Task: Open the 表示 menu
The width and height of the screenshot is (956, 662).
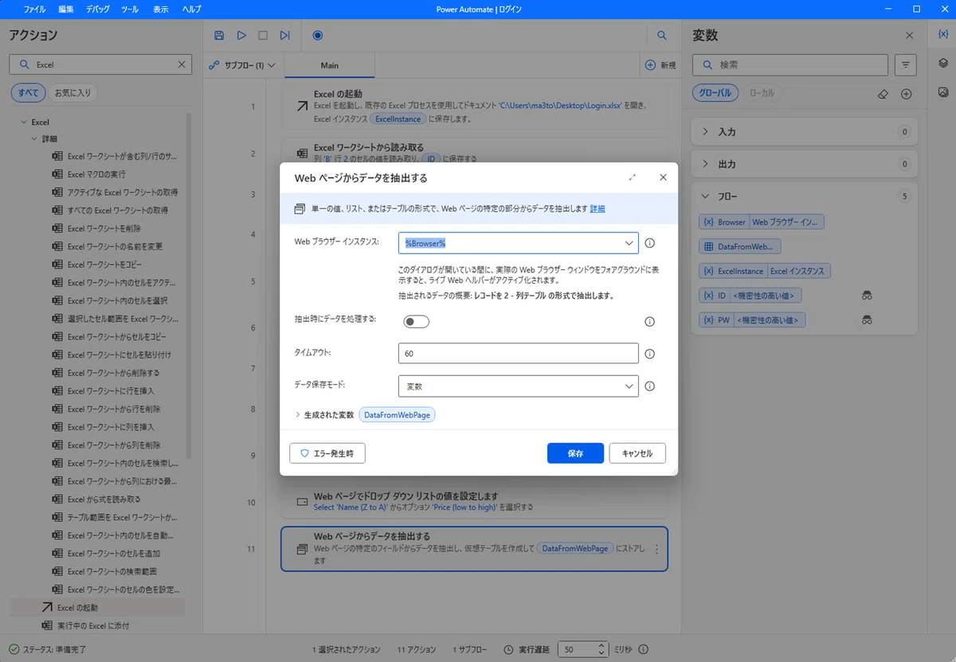Action: click(160, 9)
